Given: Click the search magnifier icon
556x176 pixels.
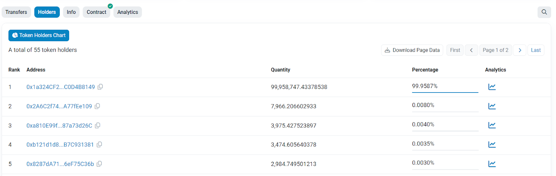Looking at the screenshot, I should 544,12.
